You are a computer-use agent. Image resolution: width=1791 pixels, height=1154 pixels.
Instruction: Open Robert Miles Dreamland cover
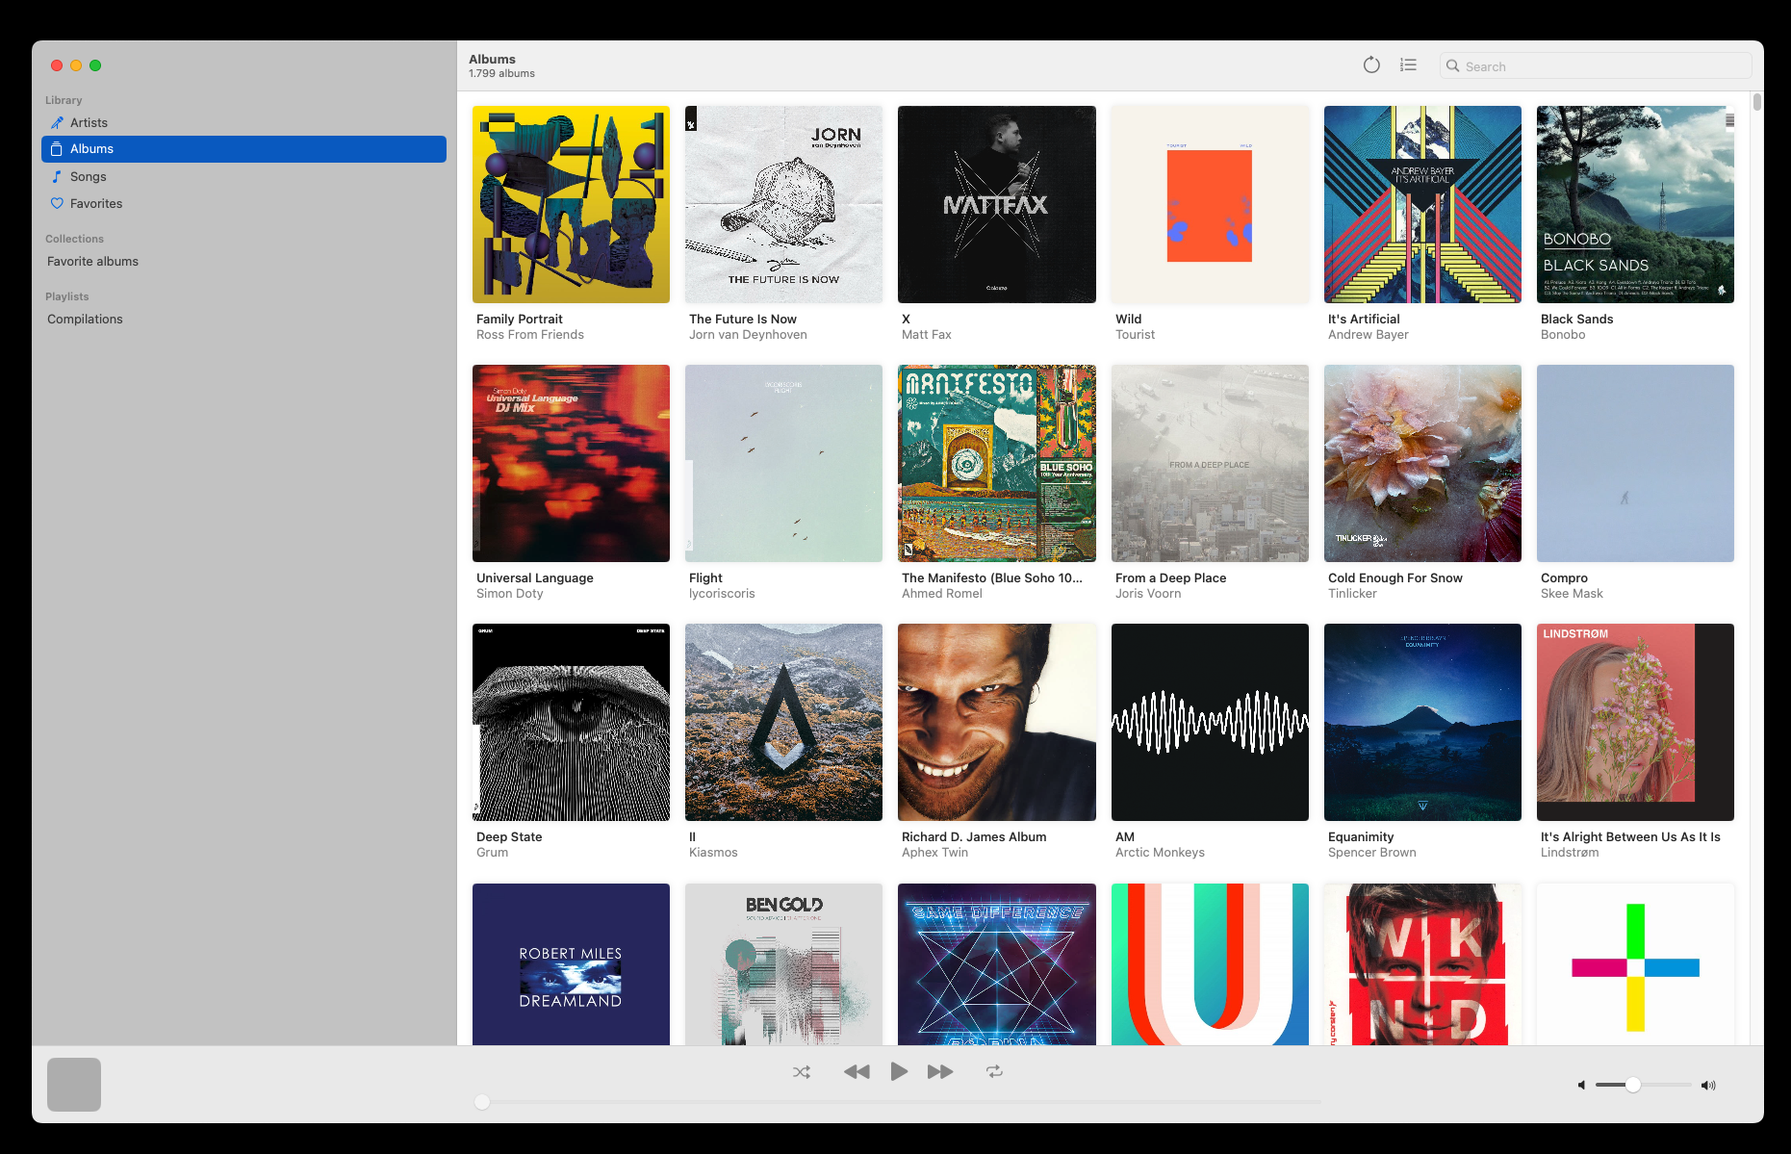tap(571, 964)
